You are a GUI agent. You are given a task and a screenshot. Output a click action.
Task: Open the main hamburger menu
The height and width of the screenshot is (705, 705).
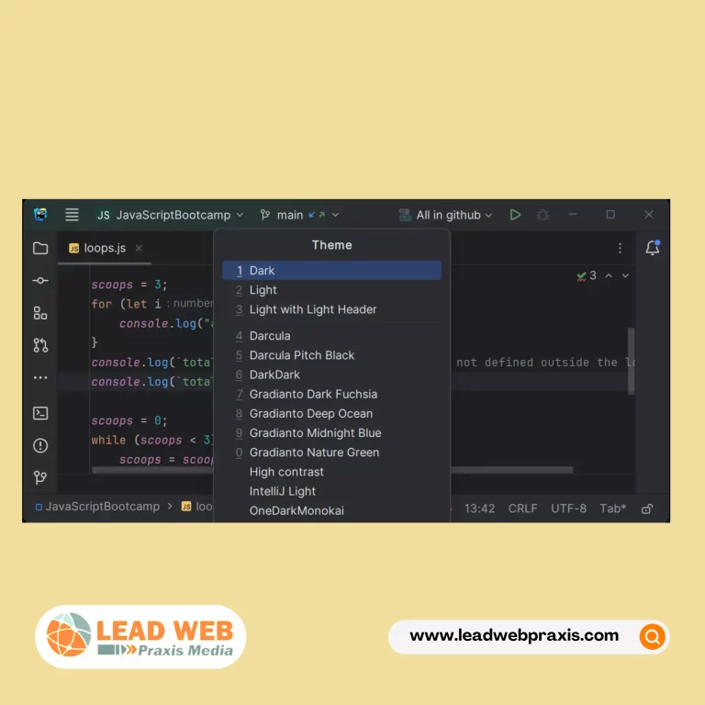(72, 215)
